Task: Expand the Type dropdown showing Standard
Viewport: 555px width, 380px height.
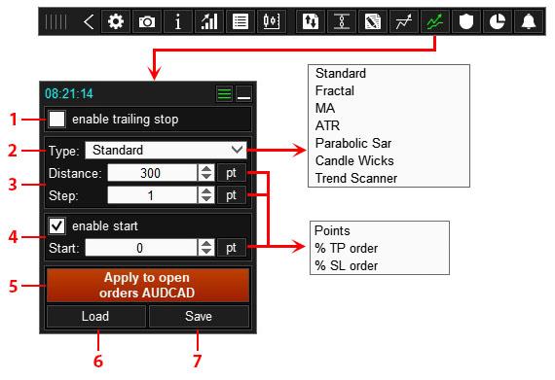Action: tap(166, 150)
